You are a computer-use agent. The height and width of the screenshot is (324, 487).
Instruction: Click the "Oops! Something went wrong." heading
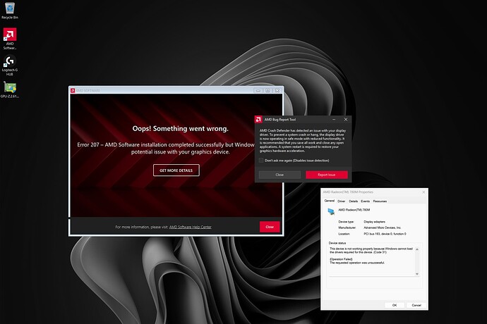tap(180, 128)
